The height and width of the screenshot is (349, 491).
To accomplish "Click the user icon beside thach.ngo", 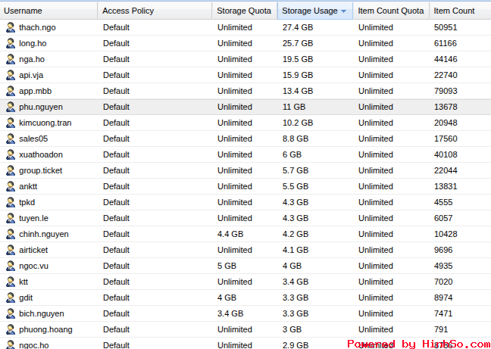I will 11,27.
